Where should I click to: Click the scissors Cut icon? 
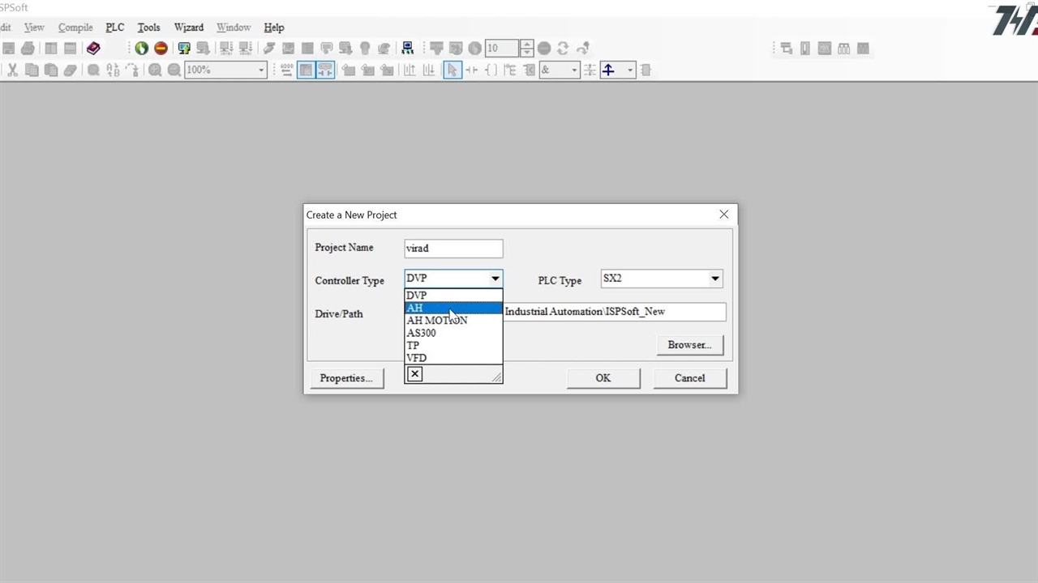12,70
